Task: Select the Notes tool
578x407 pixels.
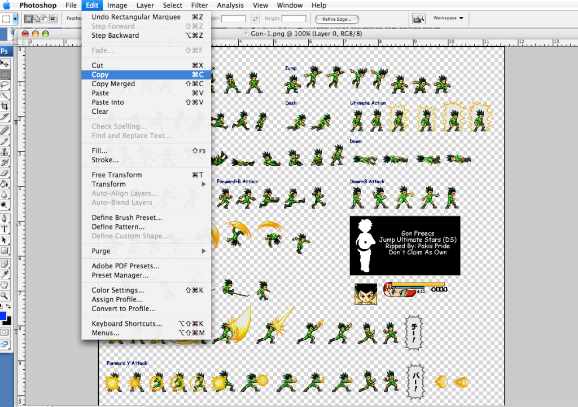Action: pyautogui.click(x=5, y=263)
